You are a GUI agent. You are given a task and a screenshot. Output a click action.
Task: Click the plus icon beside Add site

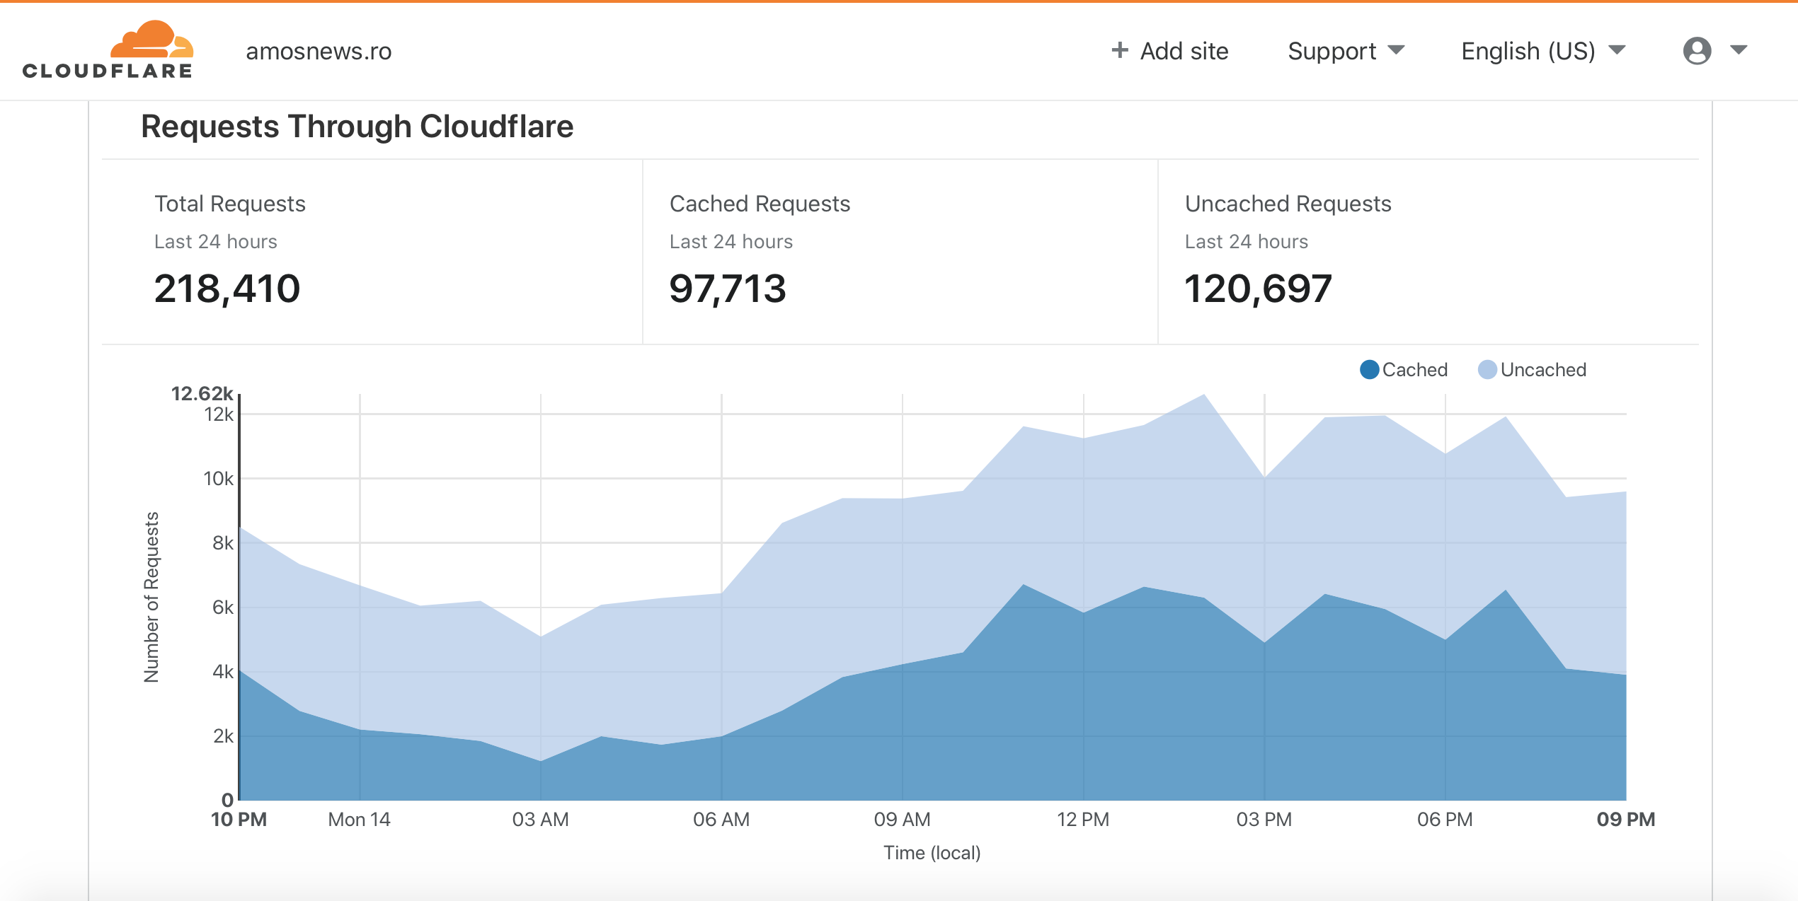(1119, 50)
